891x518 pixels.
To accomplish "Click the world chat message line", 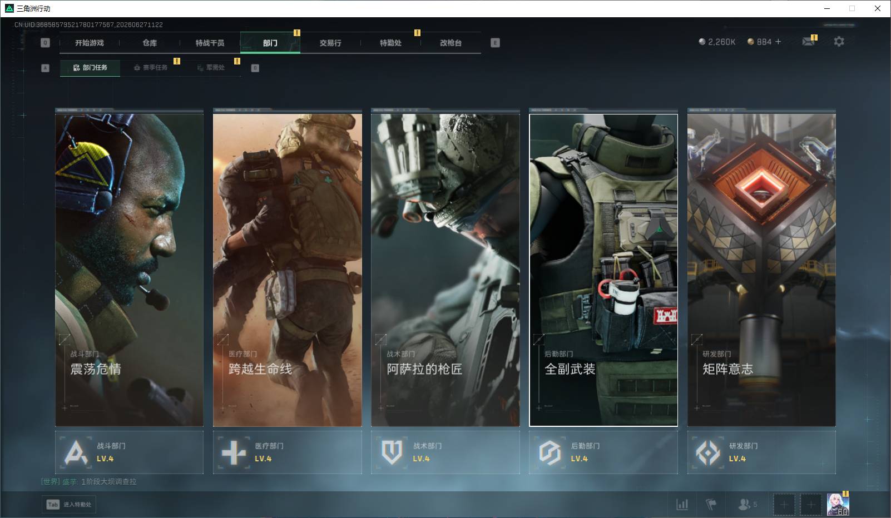I will point(89,482).
